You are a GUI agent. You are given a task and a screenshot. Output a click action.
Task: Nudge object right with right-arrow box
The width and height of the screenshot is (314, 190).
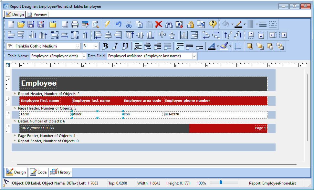tap(283, 35)
